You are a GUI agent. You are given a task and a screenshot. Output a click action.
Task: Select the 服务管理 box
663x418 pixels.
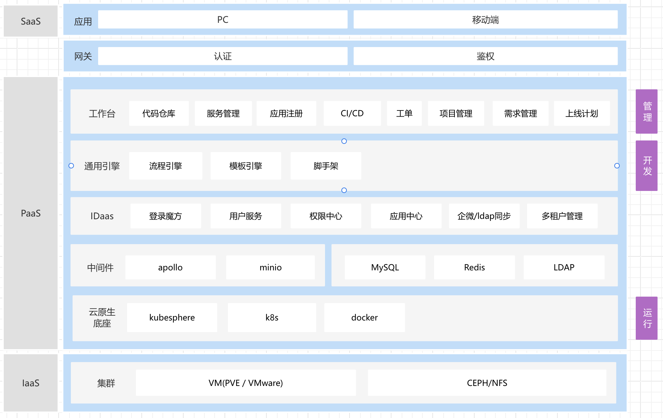coord(223,113)
